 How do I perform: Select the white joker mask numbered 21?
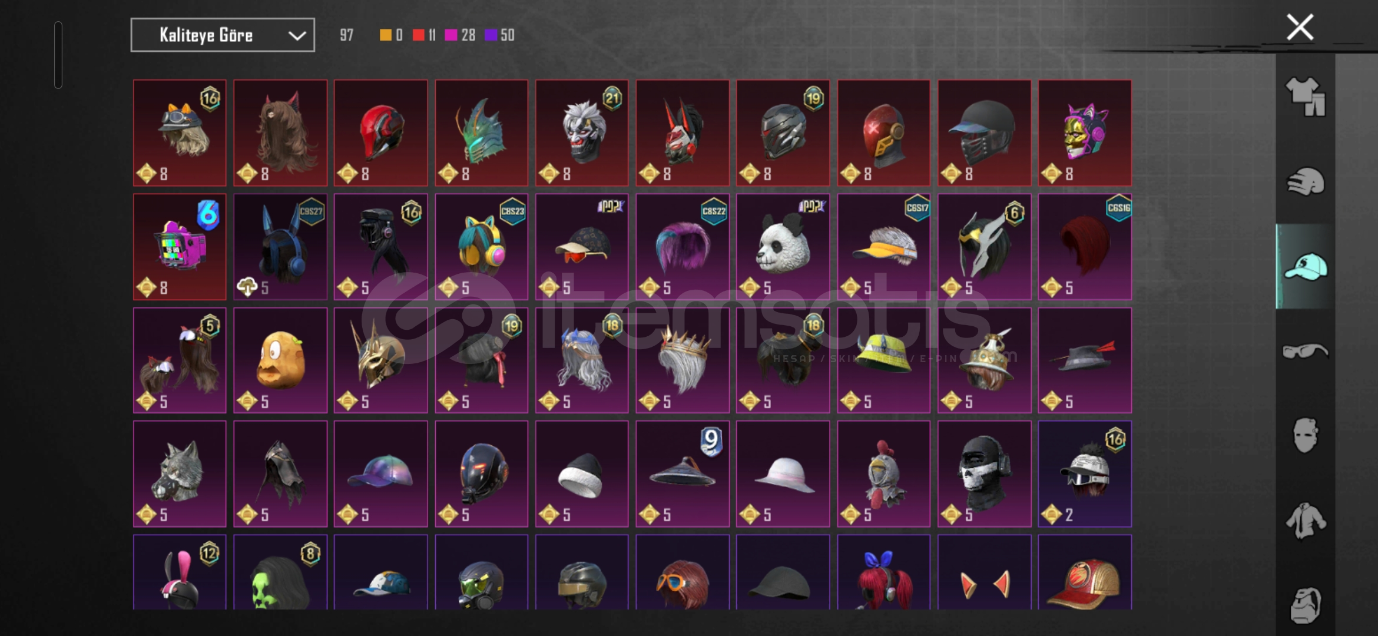[x=582, y=133]
